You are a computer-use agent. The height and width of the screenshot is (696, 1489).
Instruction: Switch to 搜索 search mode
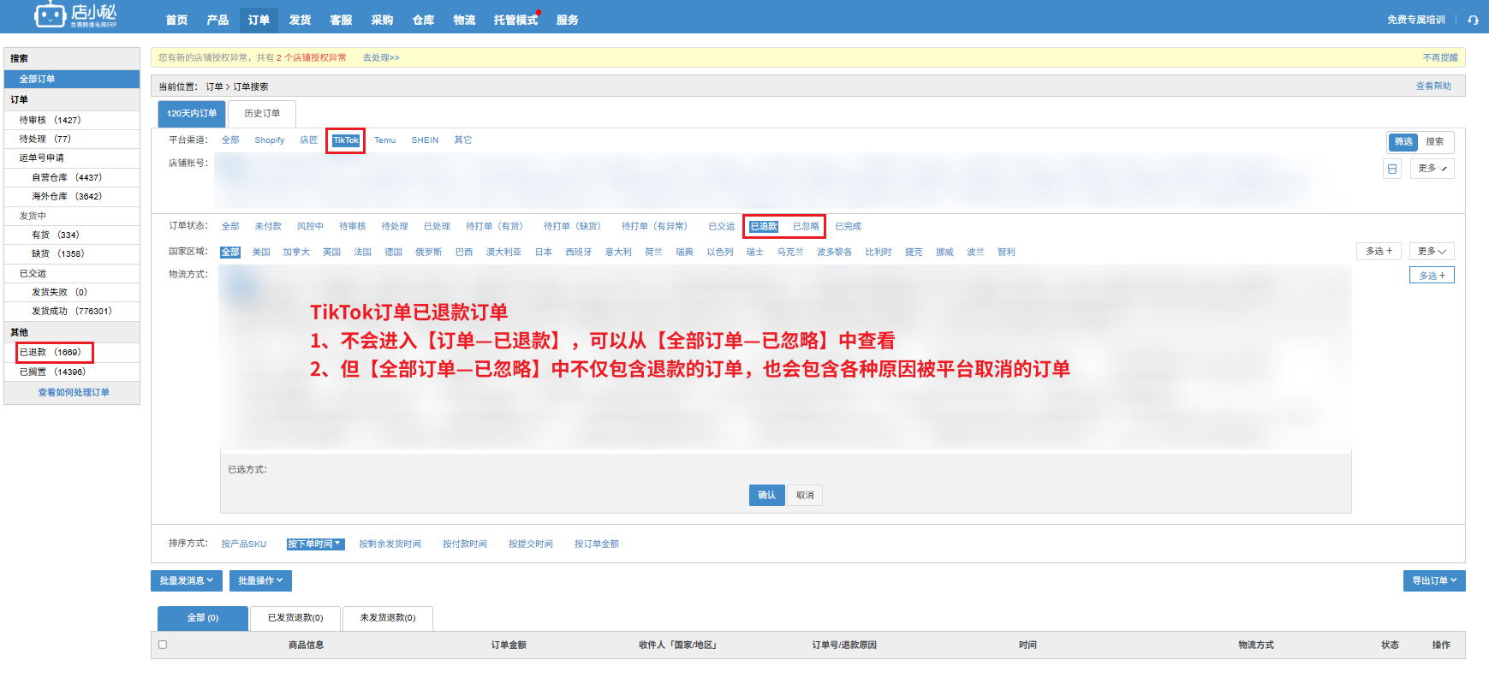[1434, 142]
